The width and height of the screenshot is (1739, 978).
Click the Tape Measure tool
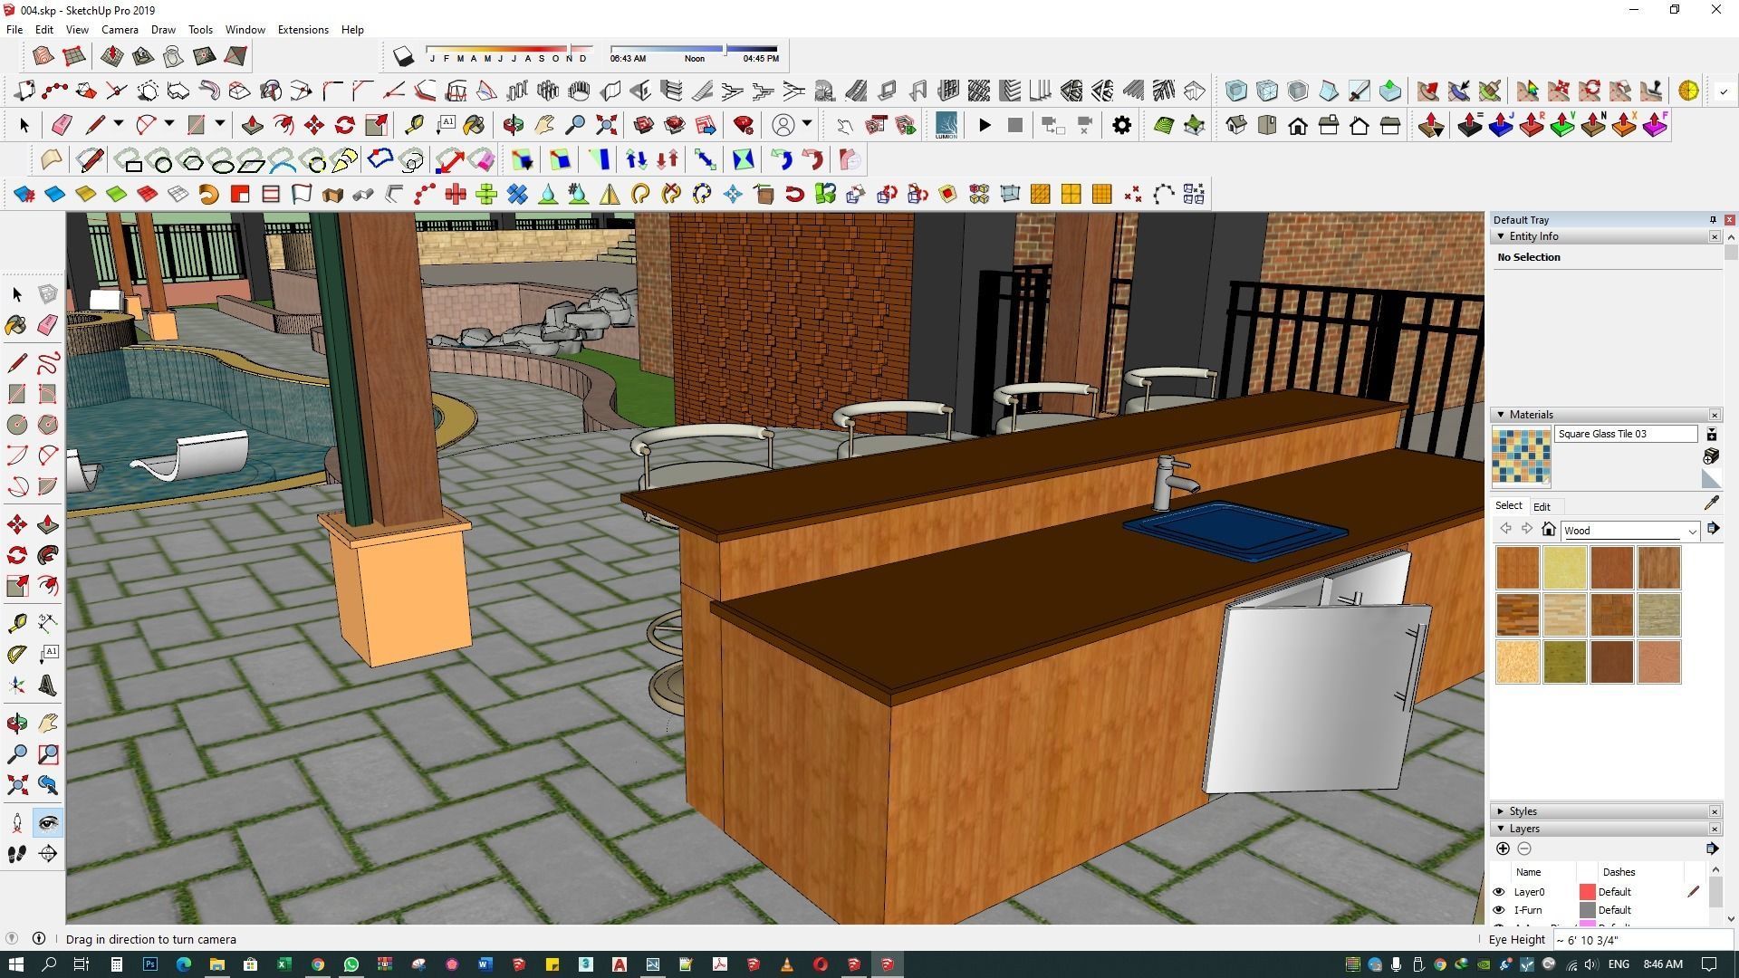[x=16, y=623]
